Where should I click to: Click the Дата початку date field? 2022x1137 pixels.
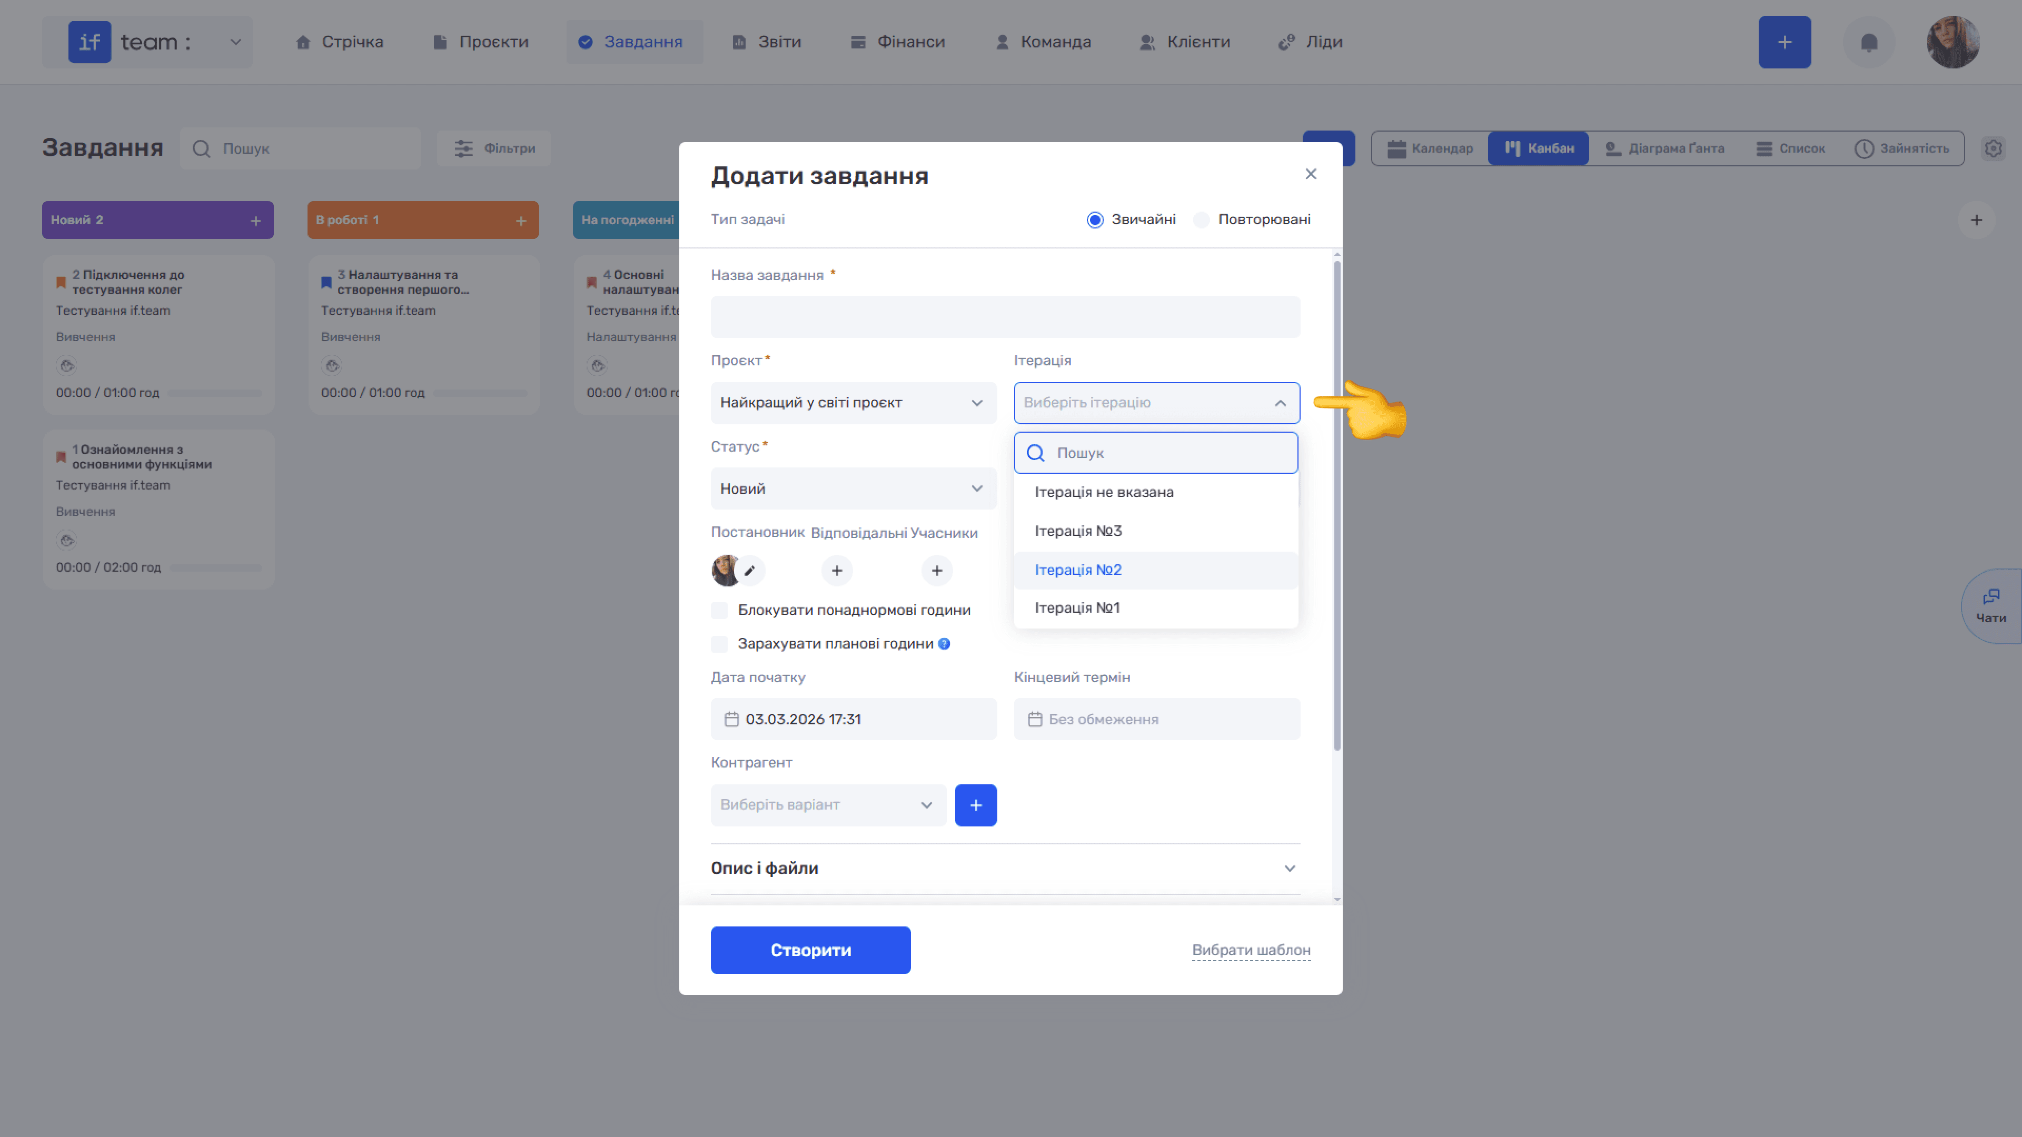854,720
